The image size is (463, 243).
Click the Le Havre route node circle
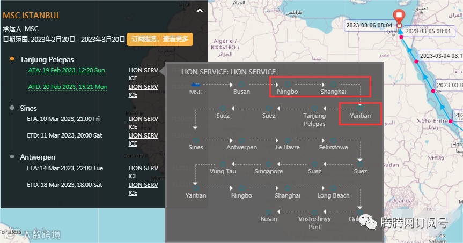288,140
